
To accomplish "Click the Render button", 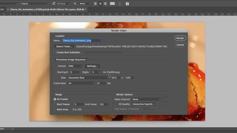I will [x=180, y=38].
